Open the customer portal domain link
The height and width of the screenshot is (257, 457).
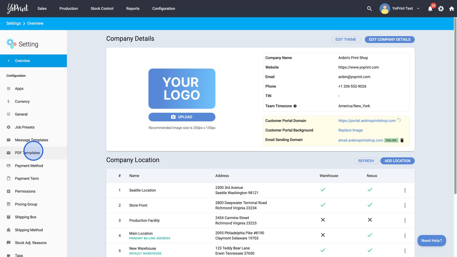click(367, 121)
